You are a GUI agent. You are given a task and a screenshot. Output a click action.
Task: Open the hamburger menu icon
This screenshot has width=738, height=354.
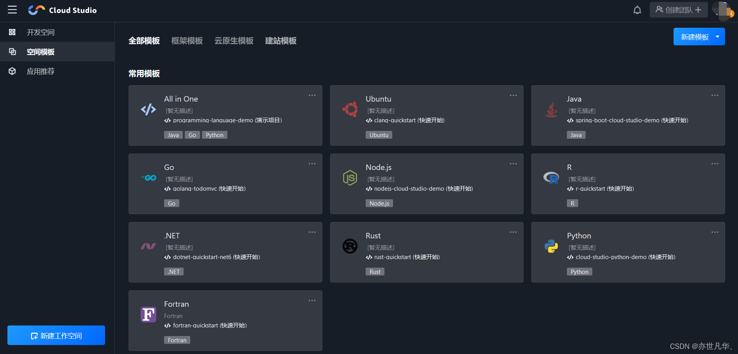click(13, 10)
